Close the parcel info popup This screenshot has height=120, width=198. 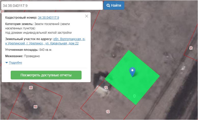[87, 16]
